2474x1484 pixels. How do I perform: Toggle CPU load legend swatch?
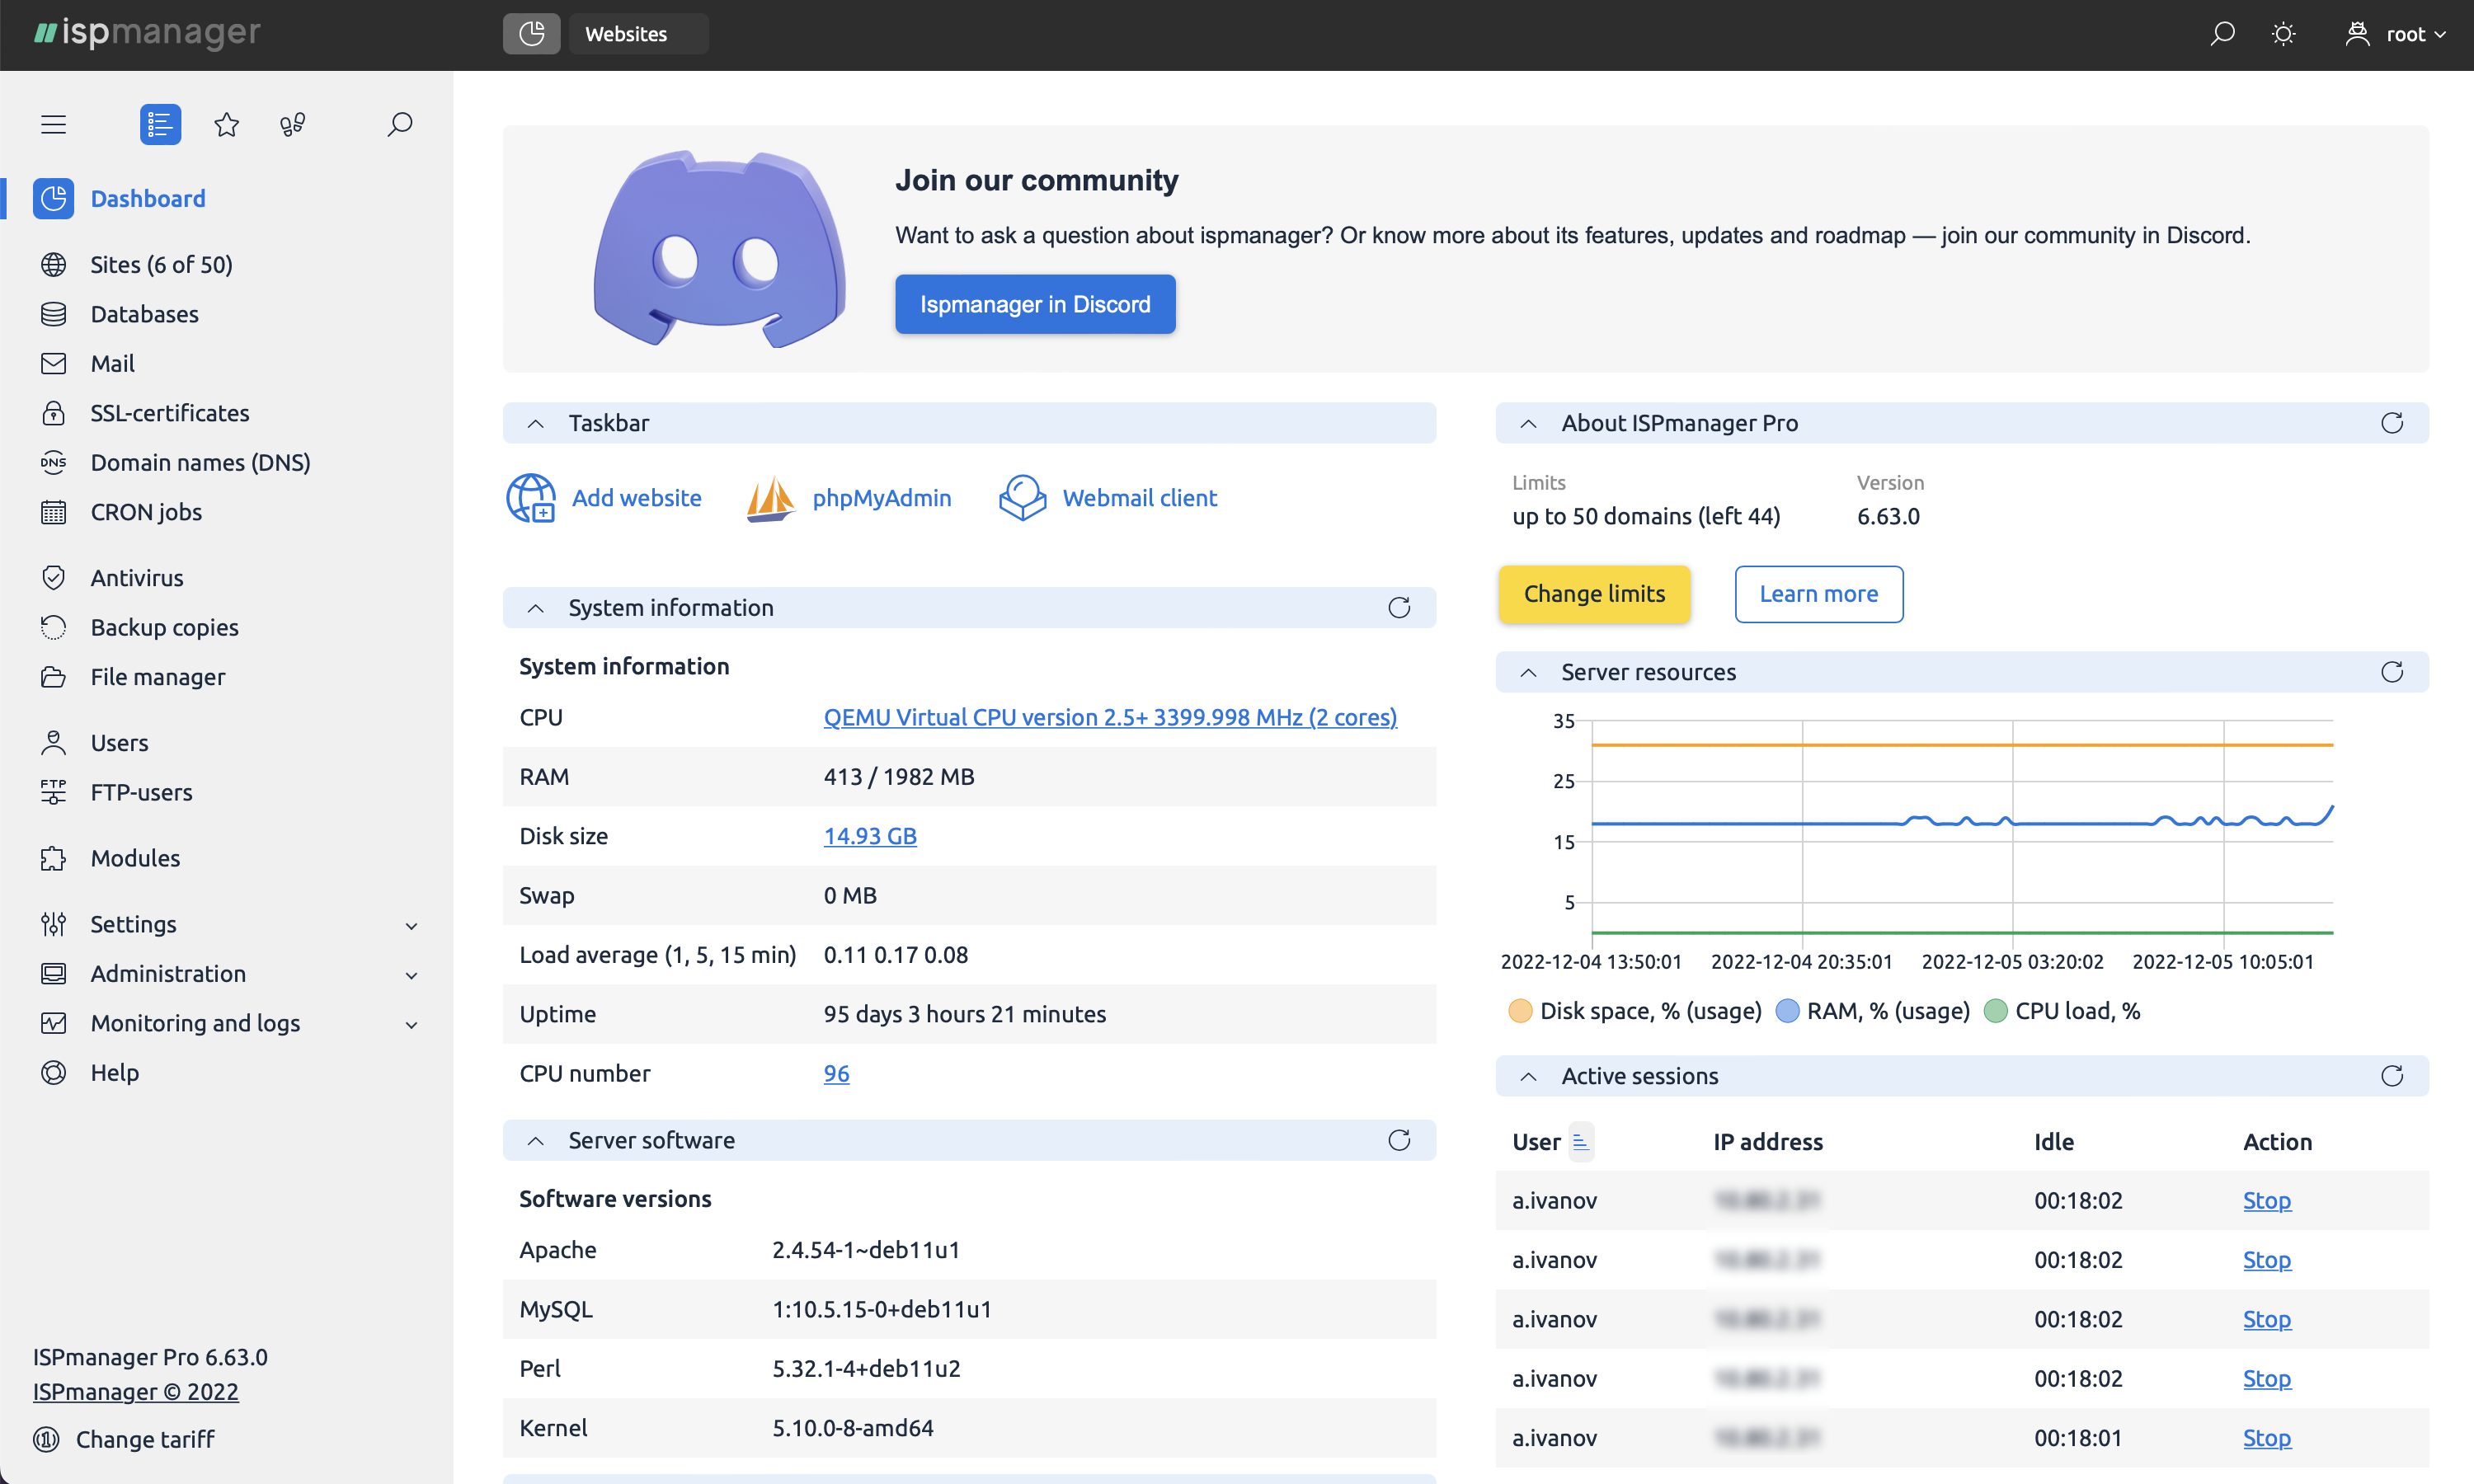1995,1011
